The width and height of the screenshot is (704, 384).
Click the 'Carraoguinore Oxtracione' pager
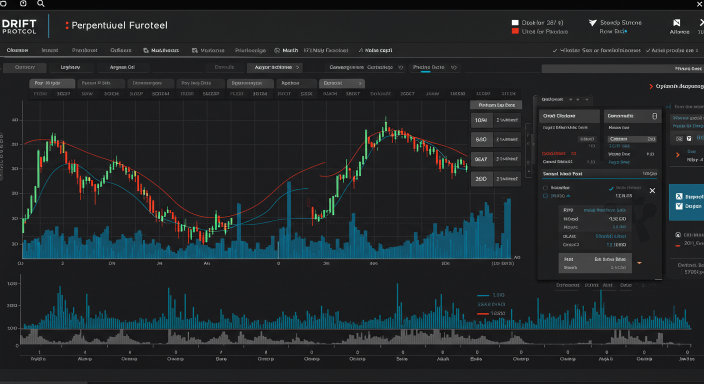366,67
